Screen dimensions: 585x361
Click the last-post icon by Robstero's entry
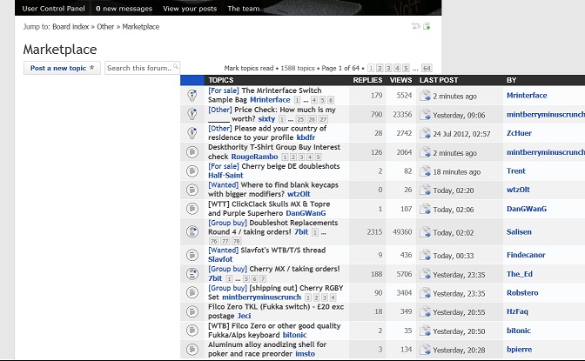(x=425, y=293)
